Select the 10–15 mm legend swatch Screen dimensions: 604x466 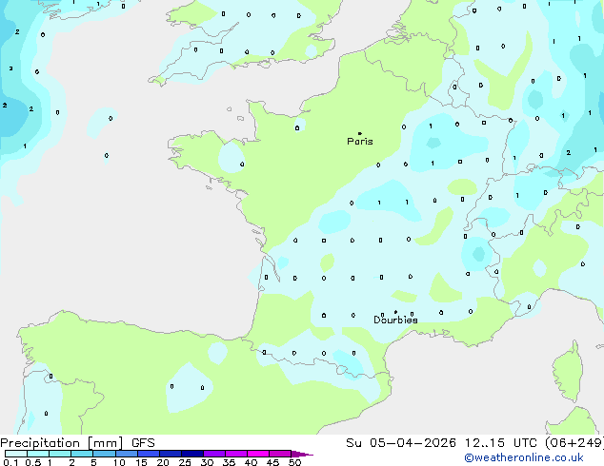click(127, 454)
